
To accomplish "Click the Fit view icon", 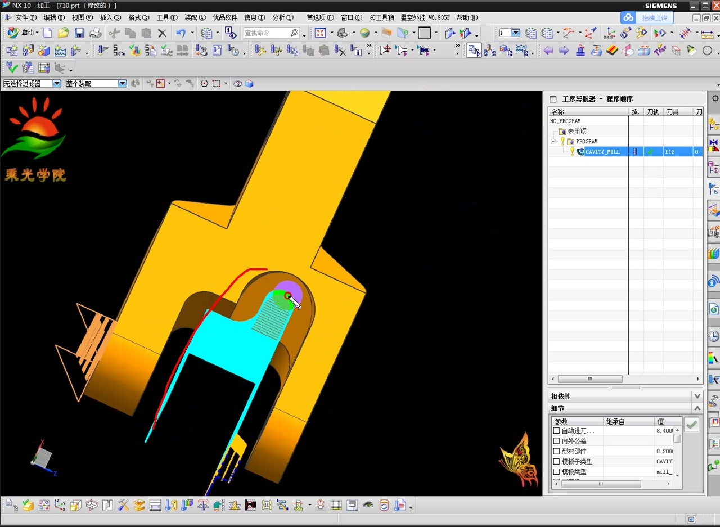I will [x=320, y=33].
